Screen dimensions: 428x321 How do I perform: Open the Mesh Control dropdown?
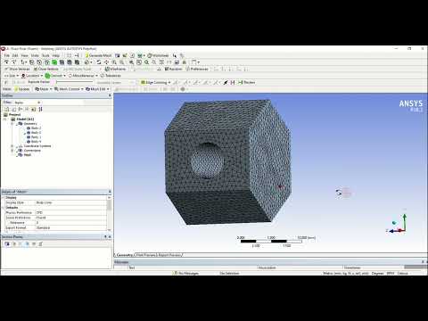(x=69, y=89)
